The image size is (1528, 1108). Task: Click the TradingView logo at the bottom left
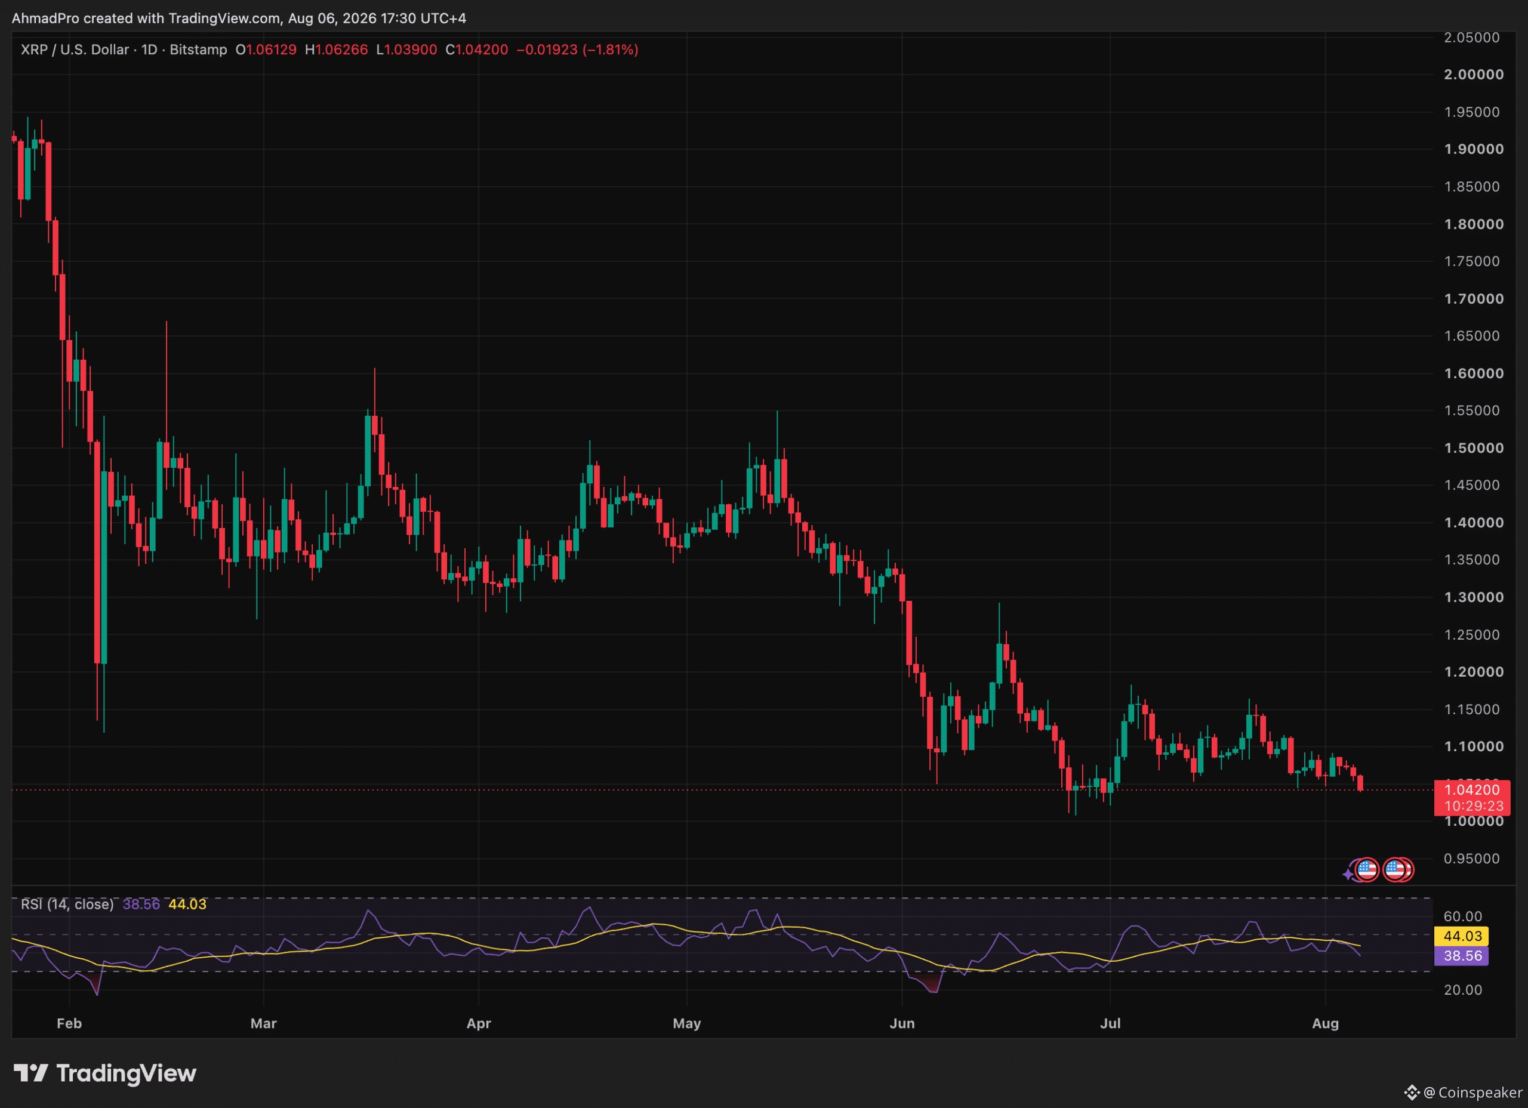pos(105,1073)
